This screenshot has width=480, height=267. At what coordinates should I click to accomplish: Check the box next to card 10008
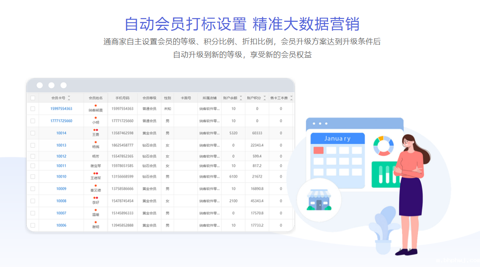point(33,201)
